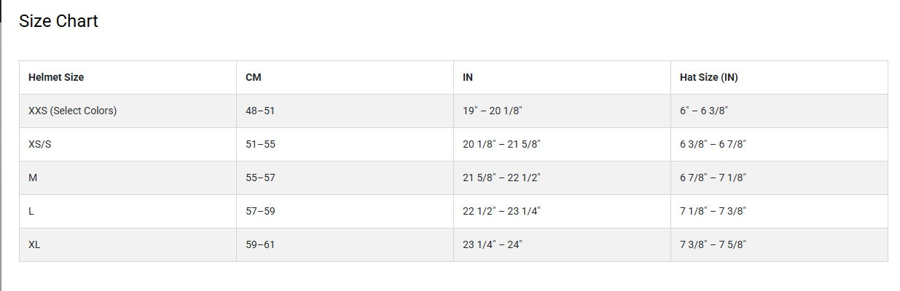
Task: Click the CM column header
Action: coord(253,77)
